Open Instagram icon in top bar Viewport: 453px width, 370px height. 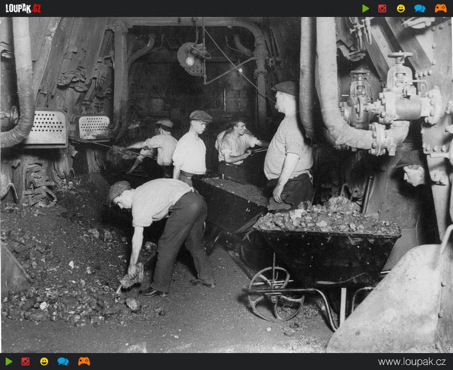click(x=382, y=8)
